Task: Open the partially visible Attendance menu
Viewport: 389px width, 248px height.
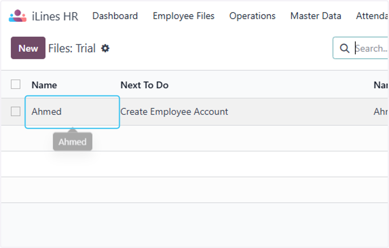Action: 372,16
